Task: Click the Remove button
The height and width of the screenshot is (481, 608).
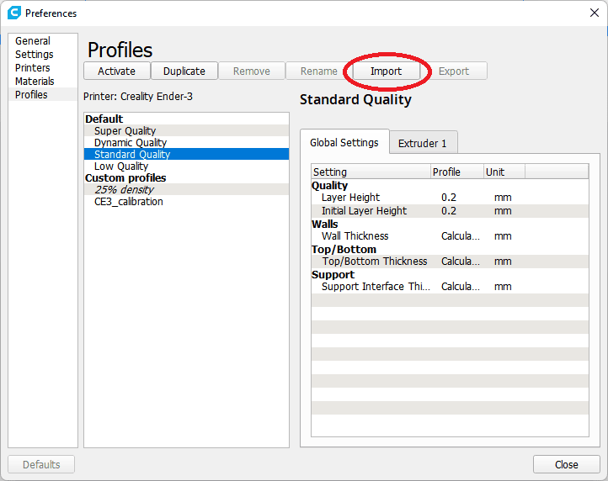Action: (252, 71)
